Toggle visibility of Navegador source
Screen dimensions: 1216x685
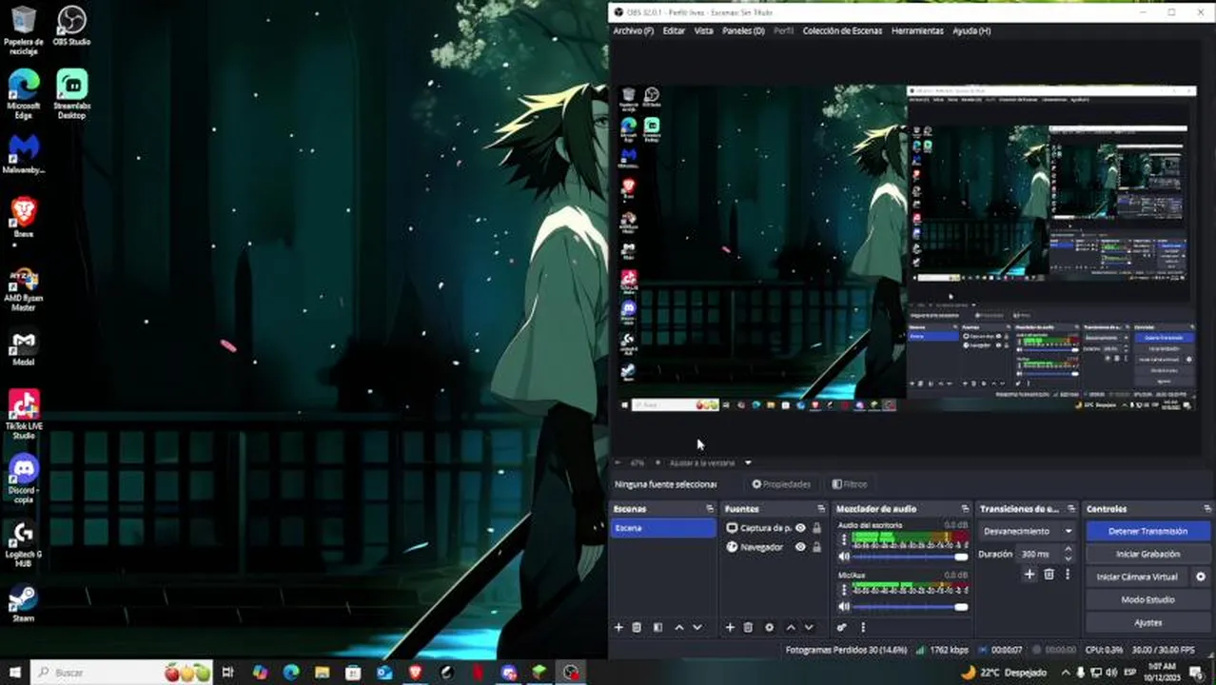click(x=800, y=547)
